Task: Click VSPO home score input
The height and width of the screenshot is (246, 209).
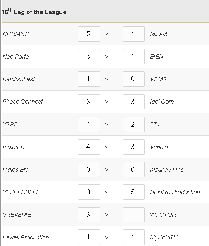Action: [x=89, y=124]
